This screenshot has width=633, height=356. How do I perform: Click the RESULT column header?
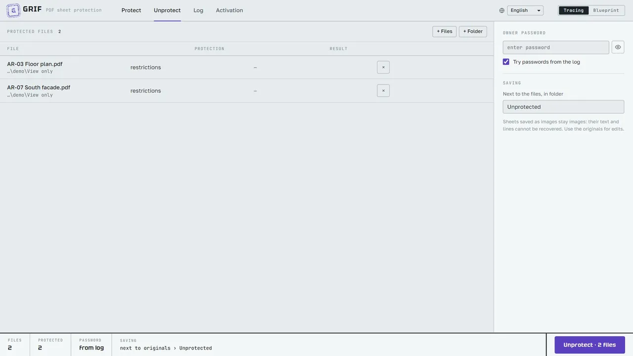pyautogui.click(x=339, y=49)
